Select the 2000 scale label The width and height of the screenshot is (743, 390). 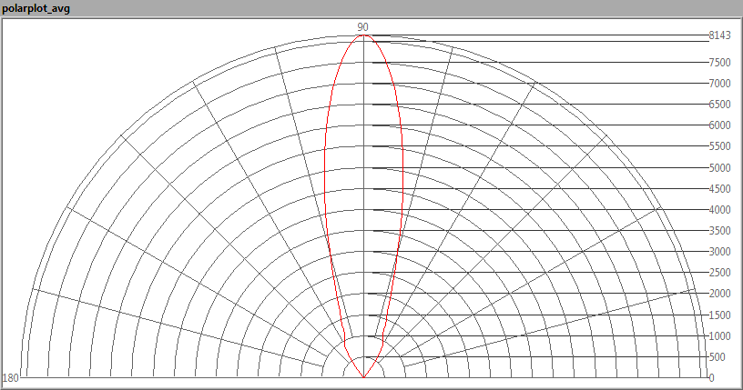tap(719, 294)
